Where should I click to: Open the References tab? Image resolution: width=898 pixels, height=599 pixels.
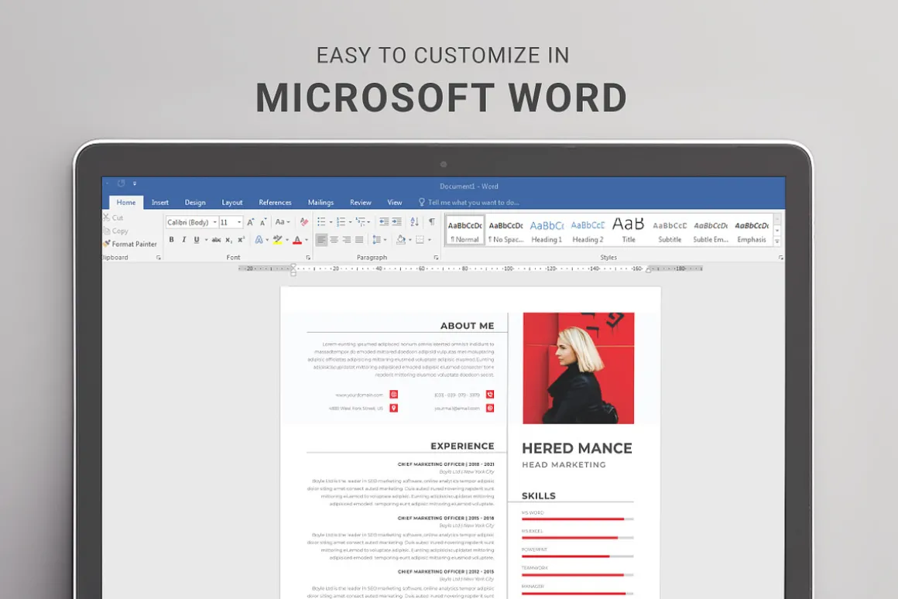click(275, 202)
